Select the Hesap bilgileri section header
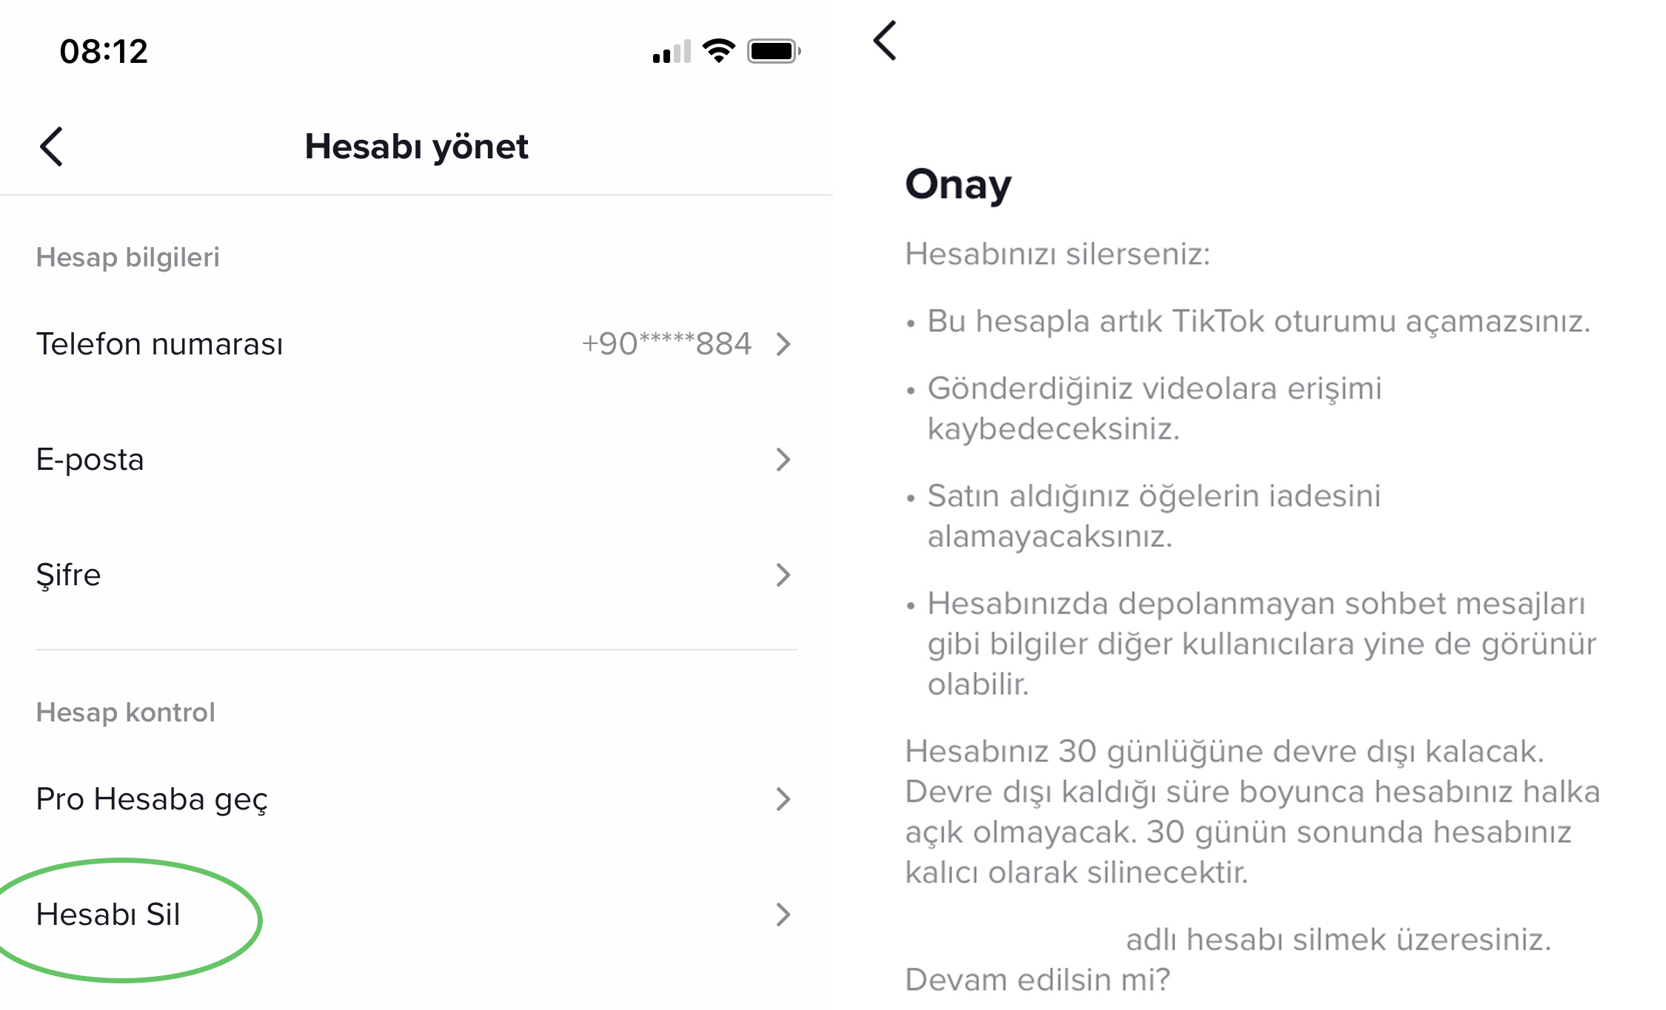The width and height of the screenshot is (1666, 1010). [127, 257]
